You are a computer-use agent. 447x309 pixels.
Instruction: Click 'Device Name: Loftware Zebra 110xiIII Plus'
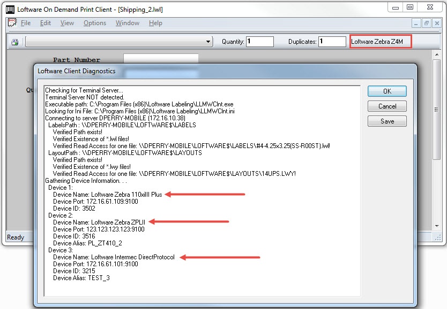point(108,195)
